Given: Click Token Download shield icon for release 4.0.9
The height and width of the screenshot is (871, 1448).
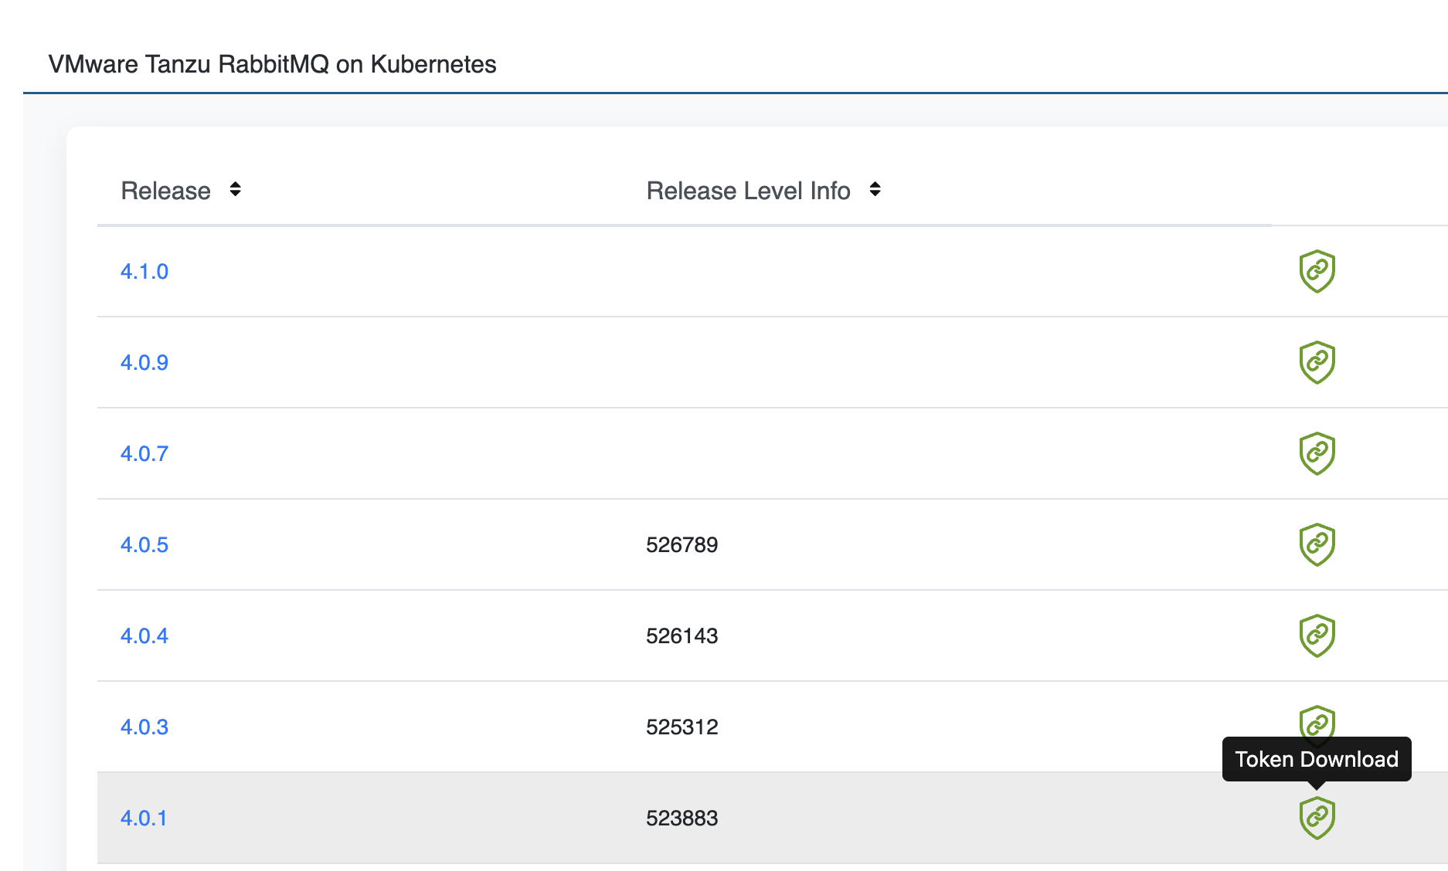Looking at the screenshot, I should (x=1317, y=362).
